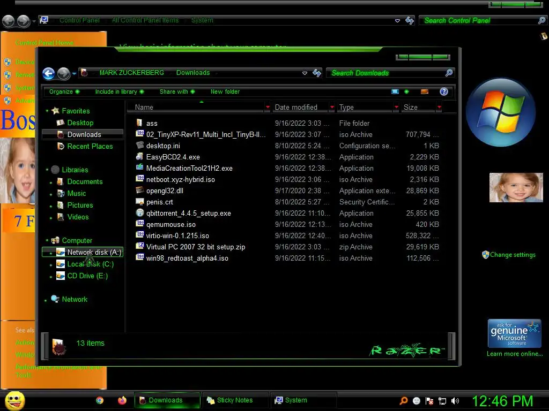
Task: Open the Organize dropdown menu
Action: tap(64, 92)
